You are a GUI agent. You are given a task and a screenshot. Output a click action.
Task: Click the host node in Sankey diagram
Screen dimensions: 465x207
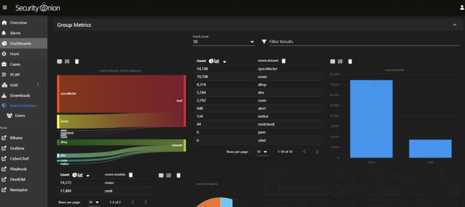coord(185,101)
